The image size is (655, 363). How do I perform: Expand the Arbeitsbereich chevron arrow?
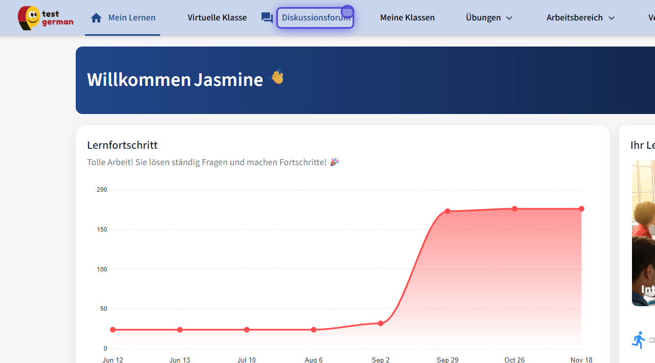coord(612,18)
